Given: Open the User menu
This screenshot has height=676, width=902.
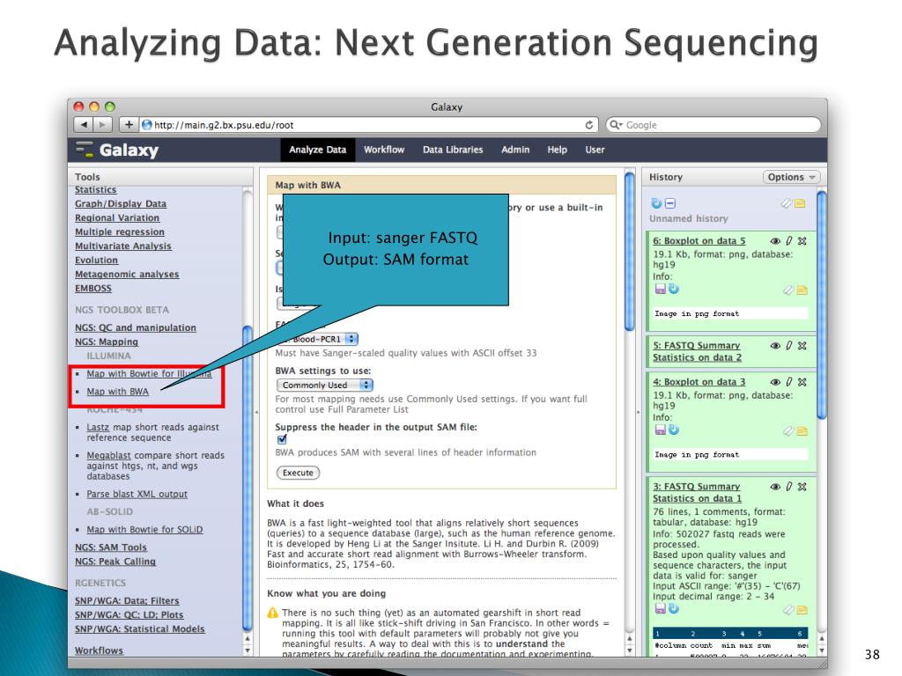Looking at the screenshot, I should [595, 150].
